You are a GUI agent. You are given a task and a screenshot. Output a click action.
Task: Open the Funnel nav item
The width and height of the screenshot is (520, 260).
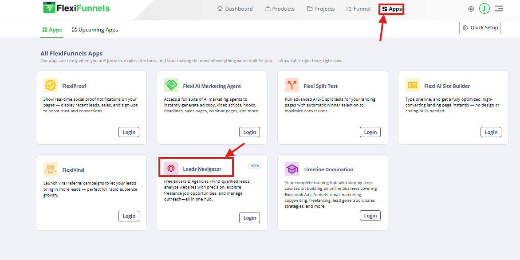(x=358, y=8)
